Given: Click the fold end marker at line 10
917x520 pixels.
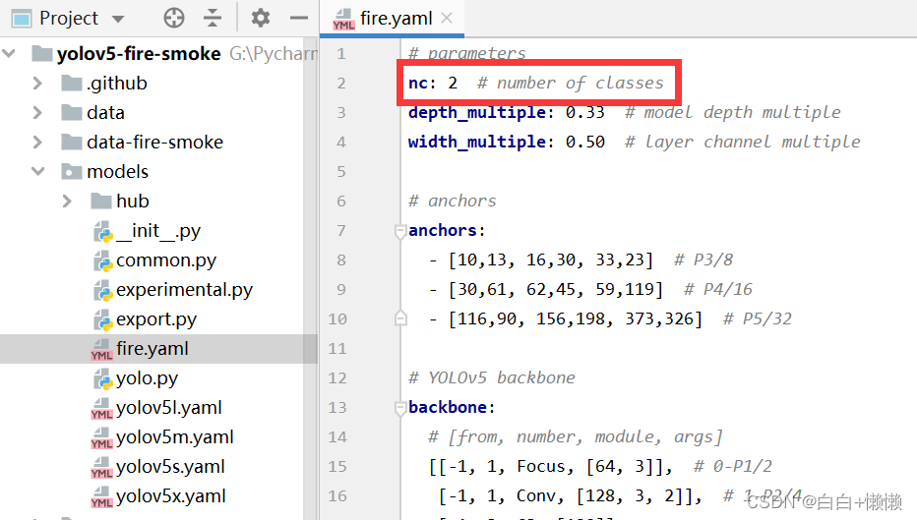Looking at the screenshot, I should point(400,319).
